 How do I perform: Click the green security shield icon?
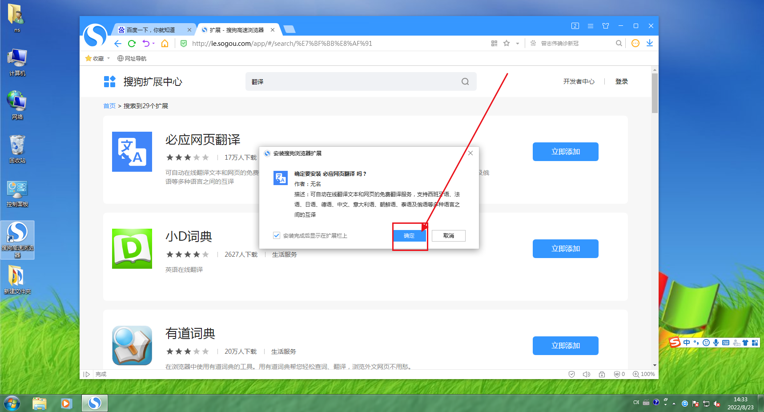point(184,43)
